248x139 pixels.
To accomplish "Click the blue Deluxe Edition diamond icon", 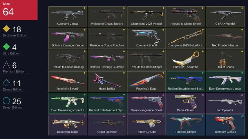I will [6, 83].
